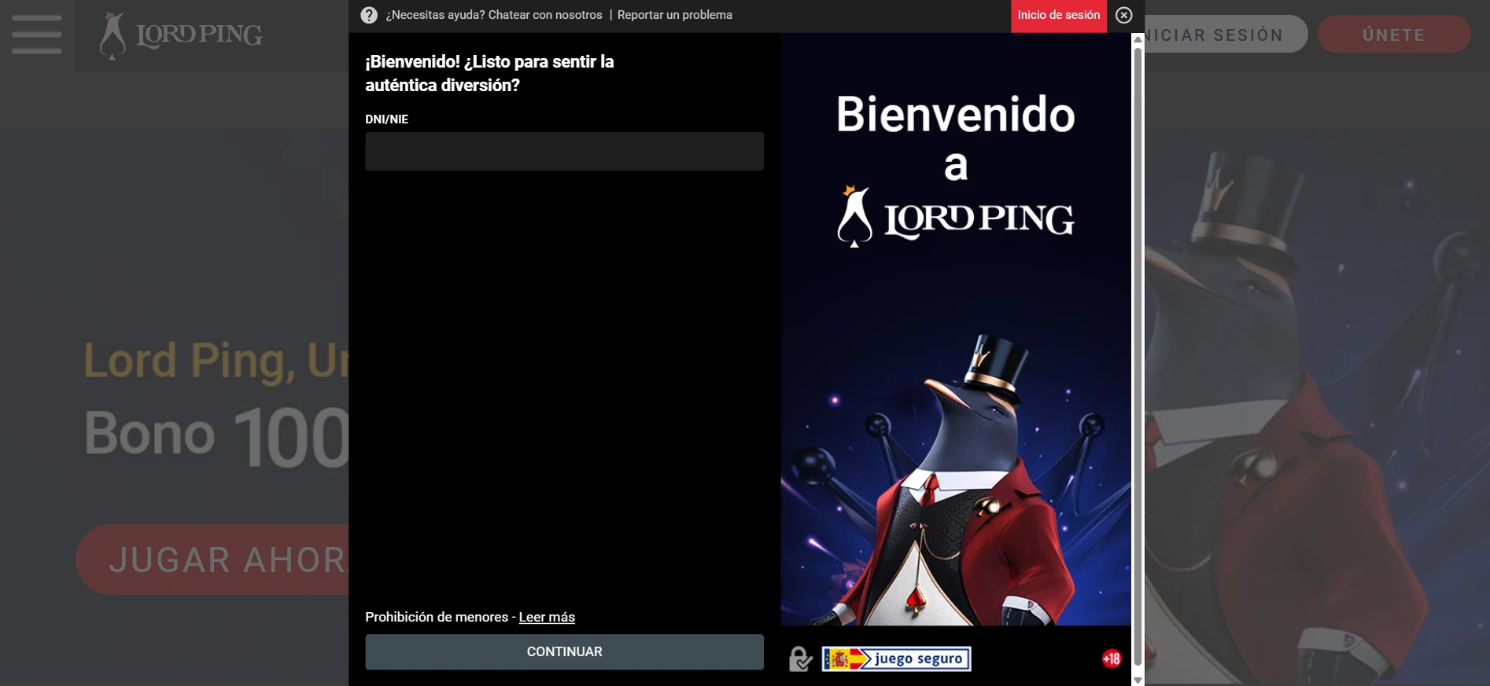Close the registration dialog
The height and width of the screenshot is (686, 1490).
[x=1124, y=15]
